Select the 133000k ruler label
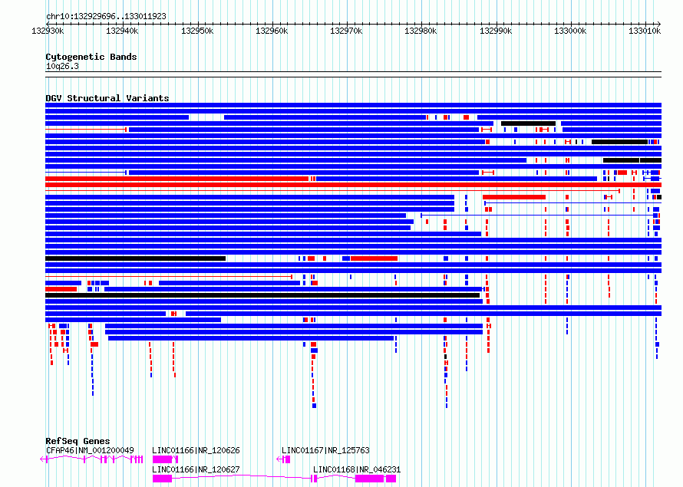683x487 pixels. 570,31
